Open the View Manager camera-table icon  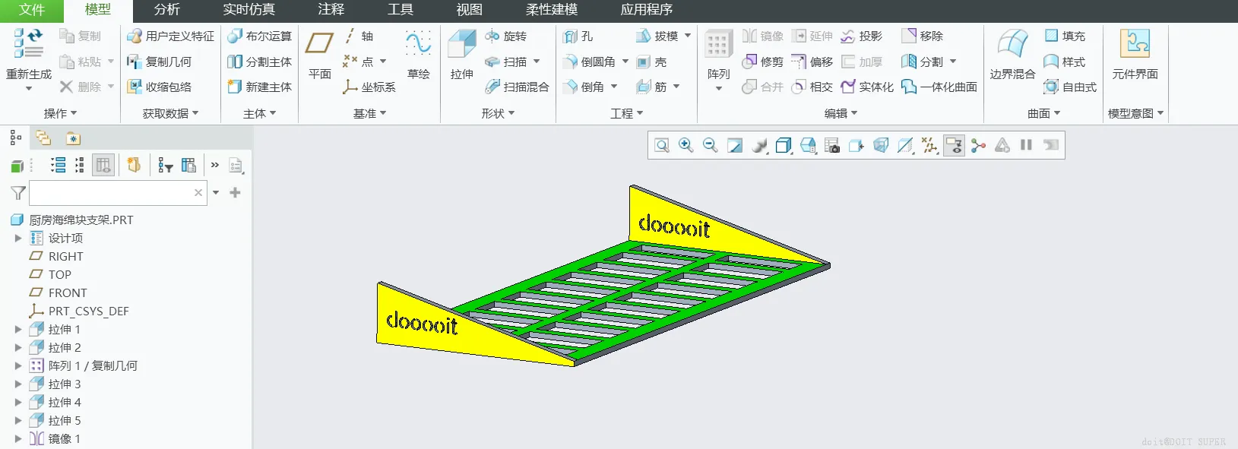pos(832,145)
